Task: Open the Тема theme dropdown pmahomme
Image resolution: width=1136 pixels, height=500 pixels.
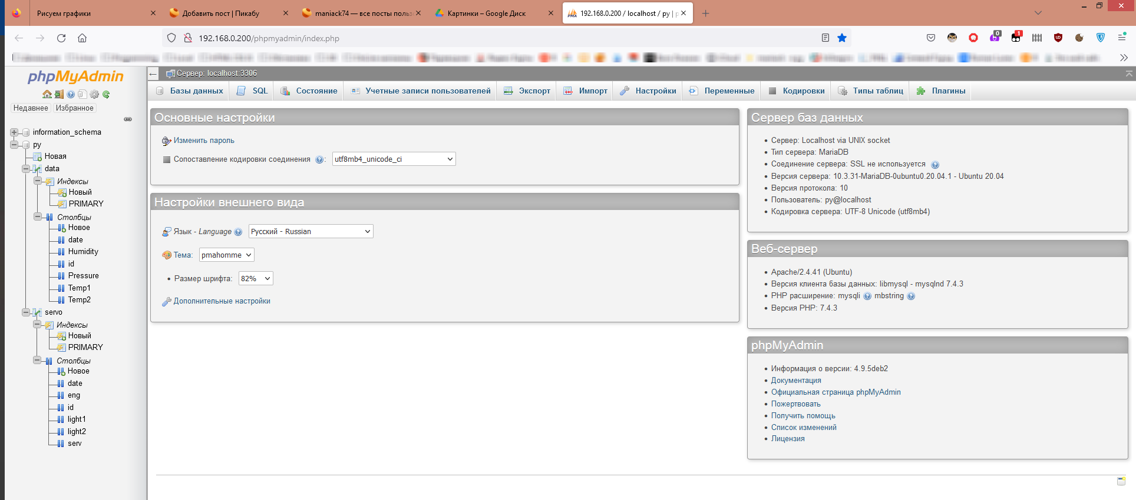Action: click(227, 255)
